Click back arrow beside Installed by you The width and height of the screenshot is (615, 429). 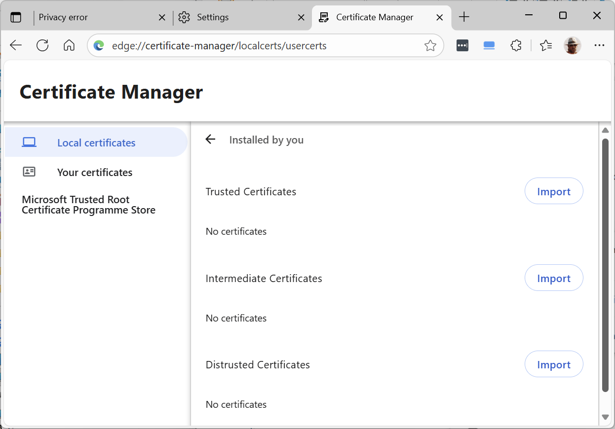(x=211, y=140)
